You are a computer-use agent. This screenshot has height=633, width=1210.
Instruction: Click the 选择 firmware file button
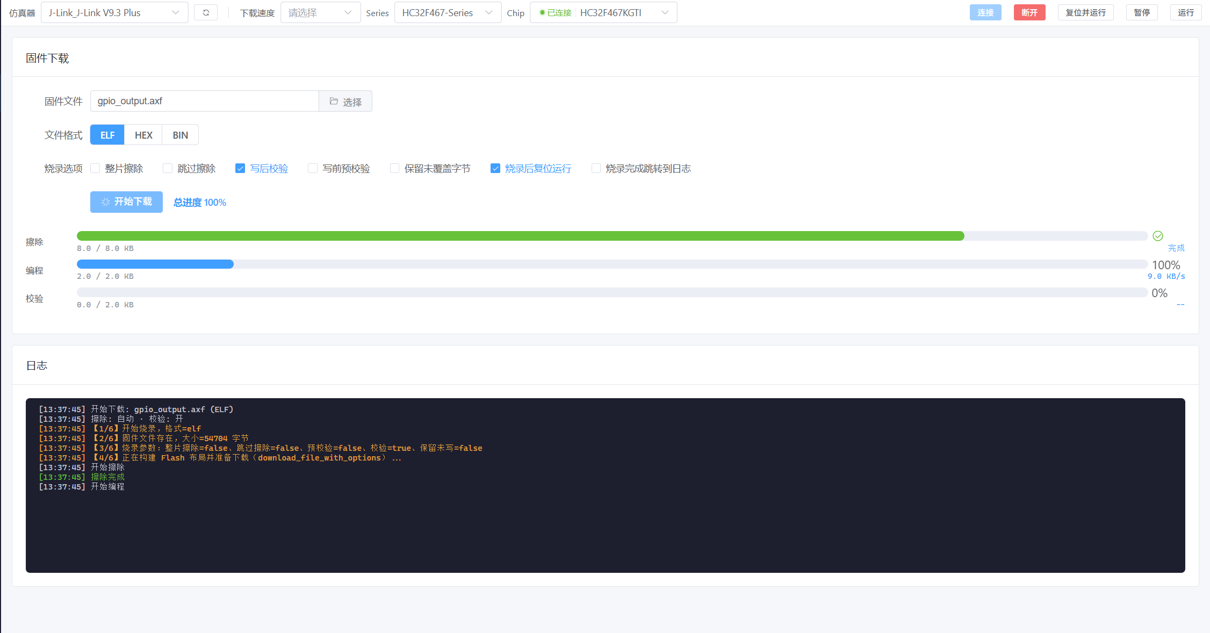click(345, 101)
